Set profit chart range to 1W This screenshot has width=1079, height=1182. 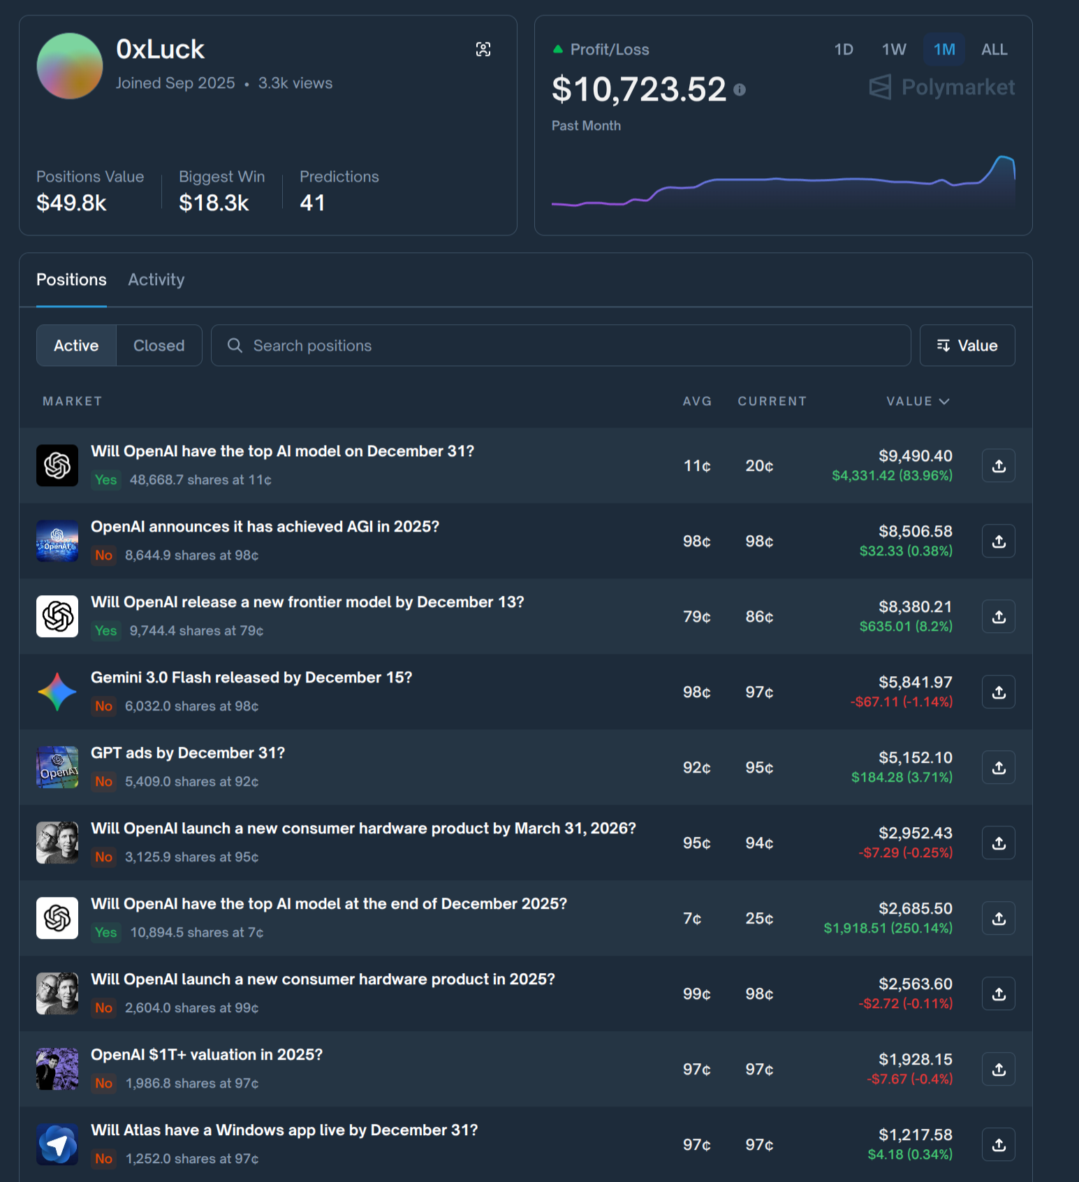(x=894, y=50)
